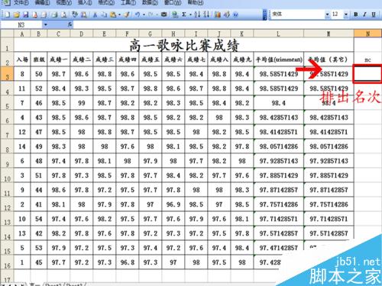Select the 成绩九 header cell
The width and height of the screenshot is (382, 286).
tap(242, 59)
